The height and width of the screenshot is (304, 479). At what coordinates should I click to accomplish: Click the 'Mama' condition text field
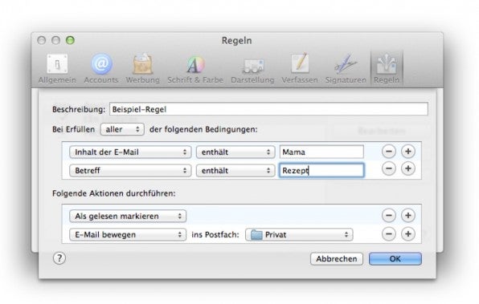(x=321, y=152)
